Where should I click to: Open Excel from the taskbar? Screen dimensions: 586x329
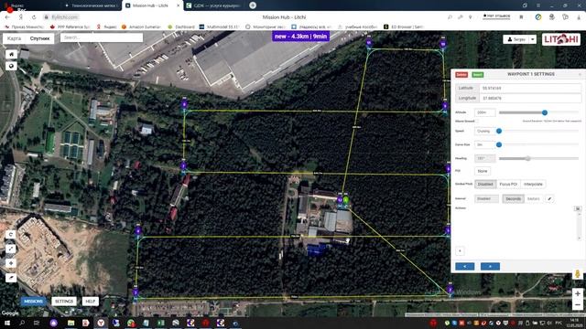point(161,323)
